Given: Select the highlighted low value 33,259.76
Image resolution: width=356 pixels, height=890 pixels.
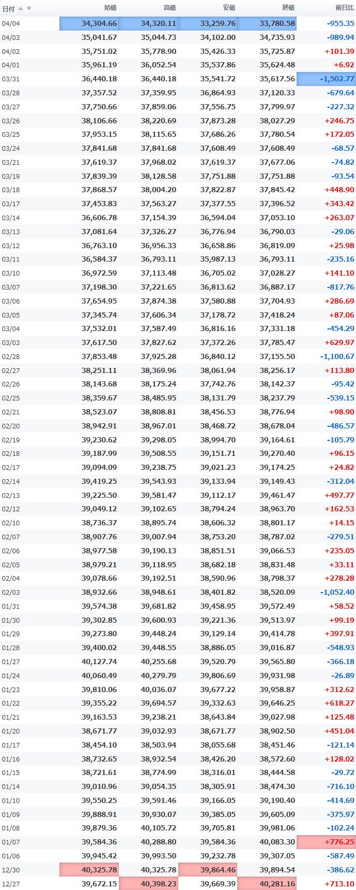Looking at the screenshot, I should (208, 23).
